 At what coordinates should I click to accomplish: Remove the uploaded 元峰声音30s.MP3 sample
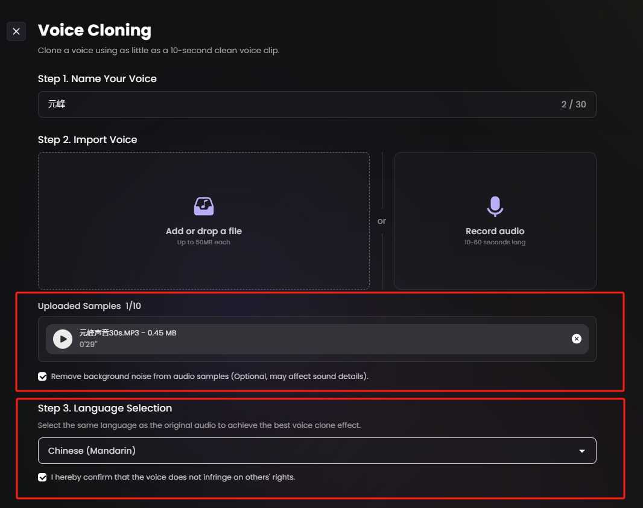(x=577, y=338)
